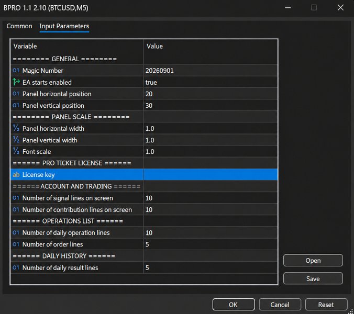Select the Panel vertical position label
Image resolution: width=354 pixels, height=314 pixels.
pyautogui.click(x=53, y=106)
